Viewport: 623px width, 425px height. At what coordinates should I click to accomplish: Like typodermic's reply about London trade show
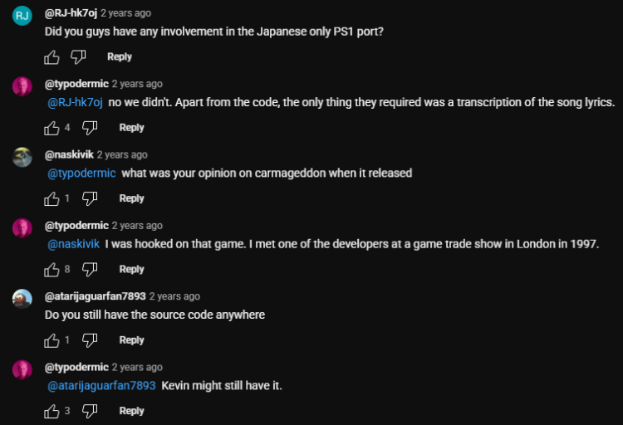tap(52, 269)
